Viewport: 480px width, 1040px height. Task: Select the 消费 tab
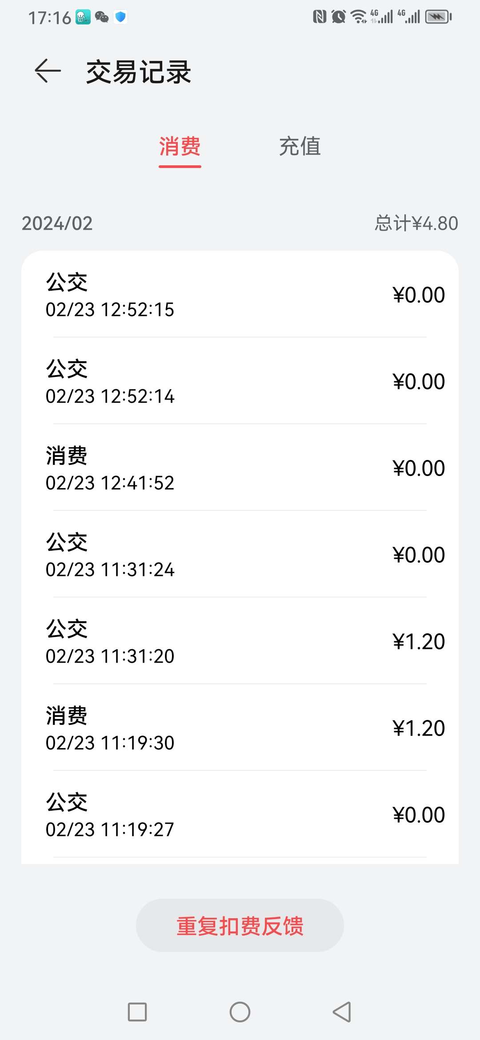180,147
